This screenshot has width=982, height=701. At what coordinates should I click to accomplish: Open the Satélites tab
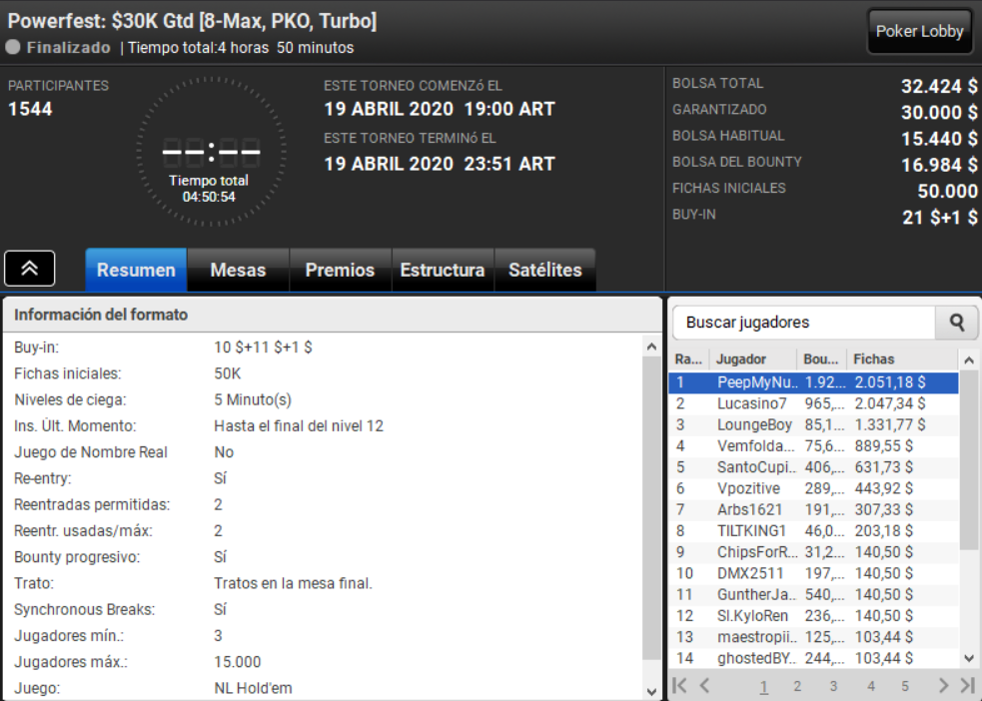(x=544, y=270)
